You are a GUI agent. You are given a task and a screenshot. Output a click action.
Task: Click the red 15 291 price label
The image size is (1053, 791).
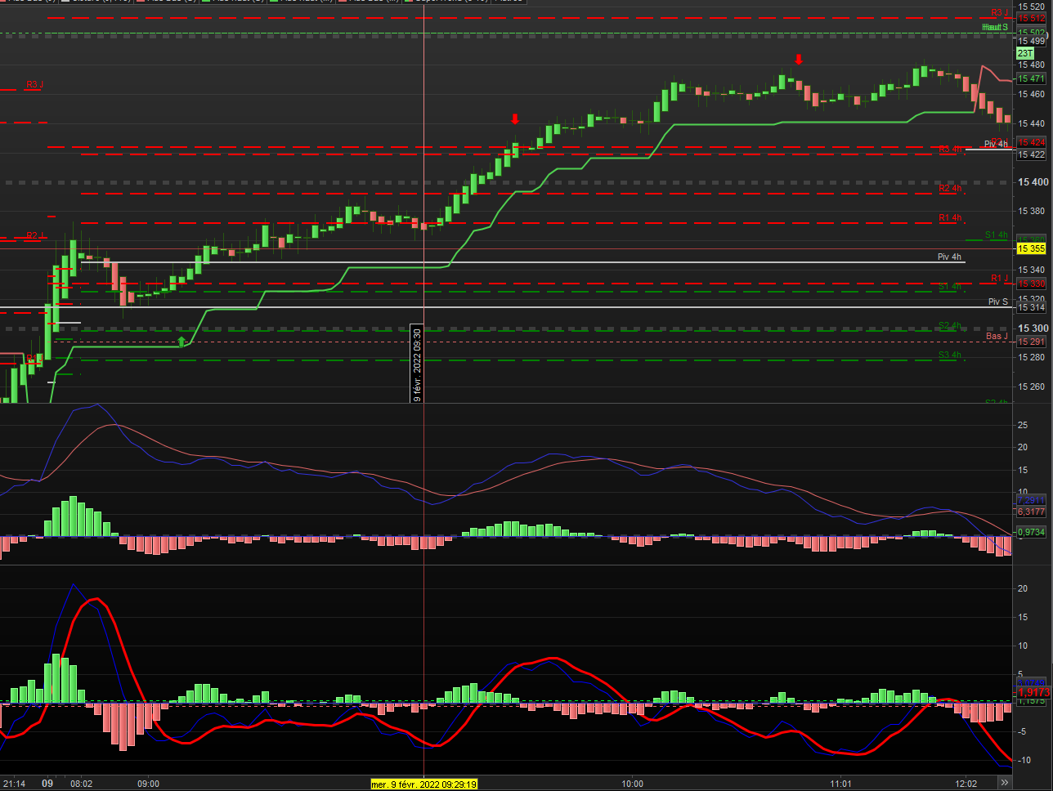[1031, 342]
